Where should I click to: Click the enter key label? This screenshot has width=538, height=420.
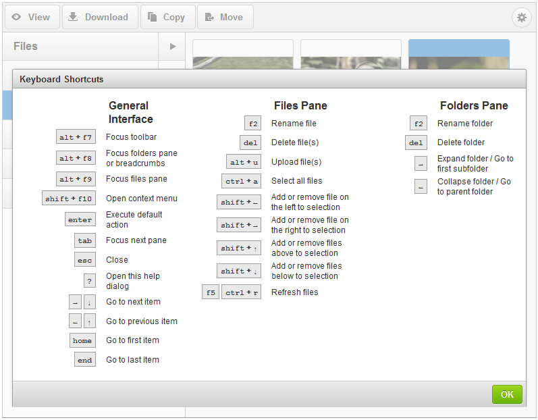pos(80,219)
